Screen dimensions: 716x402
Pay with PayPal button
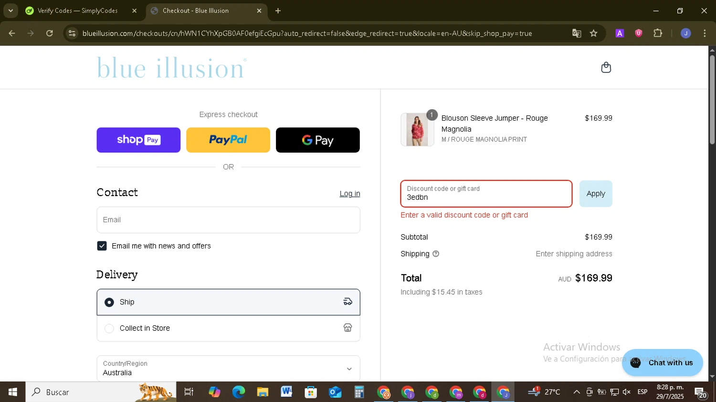[x=228, y=140]
